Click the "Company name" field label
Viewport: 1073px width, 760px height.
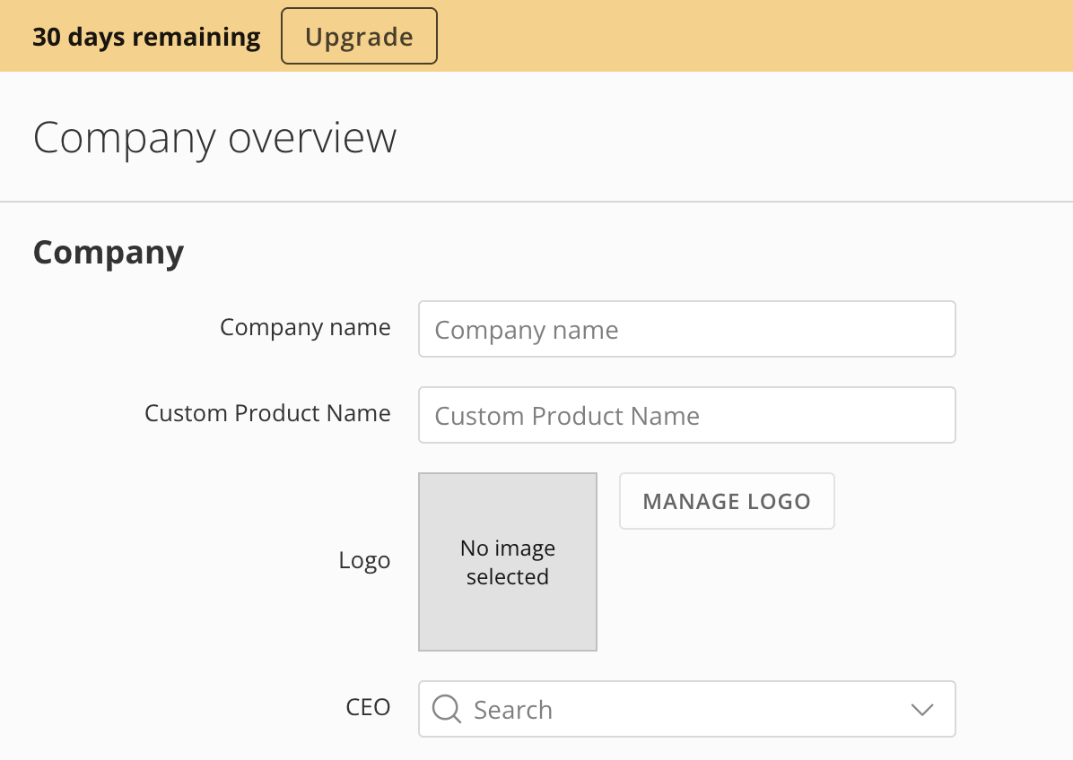305,327
